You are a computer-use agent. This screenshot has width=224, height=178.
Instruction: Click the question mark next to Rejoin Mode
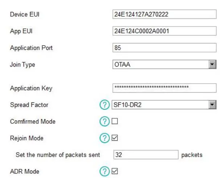coord(104,138)
